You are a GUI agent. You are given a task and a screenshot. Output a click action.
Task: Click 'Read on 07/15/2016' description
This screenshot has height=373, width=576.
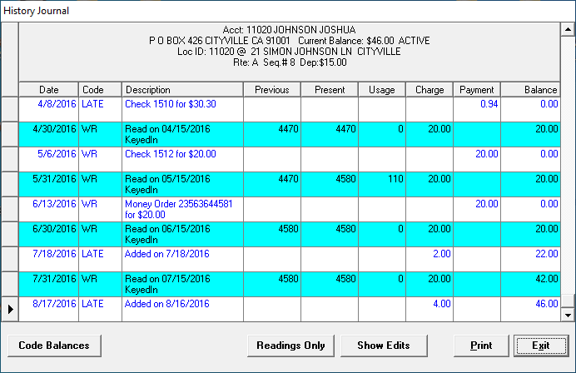coord(167,279)
